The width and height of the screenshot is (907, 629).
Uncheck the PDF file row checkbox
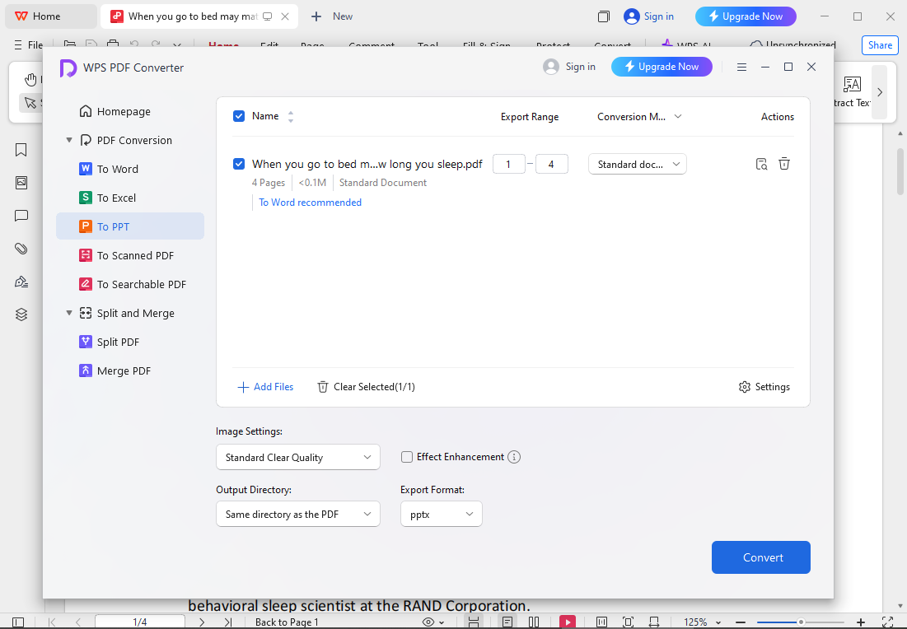[x=239, y=164]
